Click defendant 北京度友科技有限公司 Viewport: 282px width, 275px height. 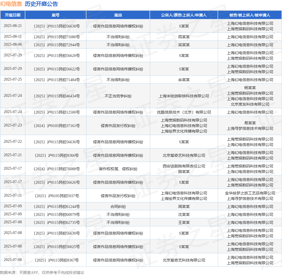point(250,104)
